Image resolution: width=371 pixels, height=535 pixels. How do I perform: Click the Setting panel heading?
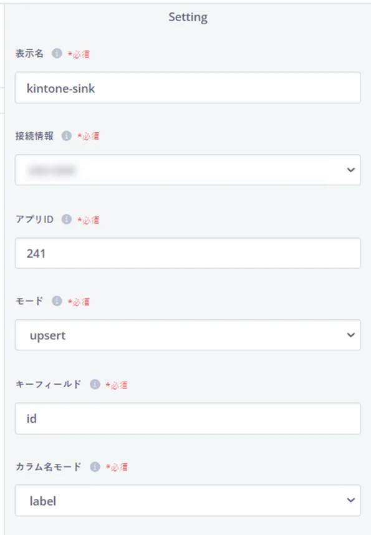click(188, 17)
